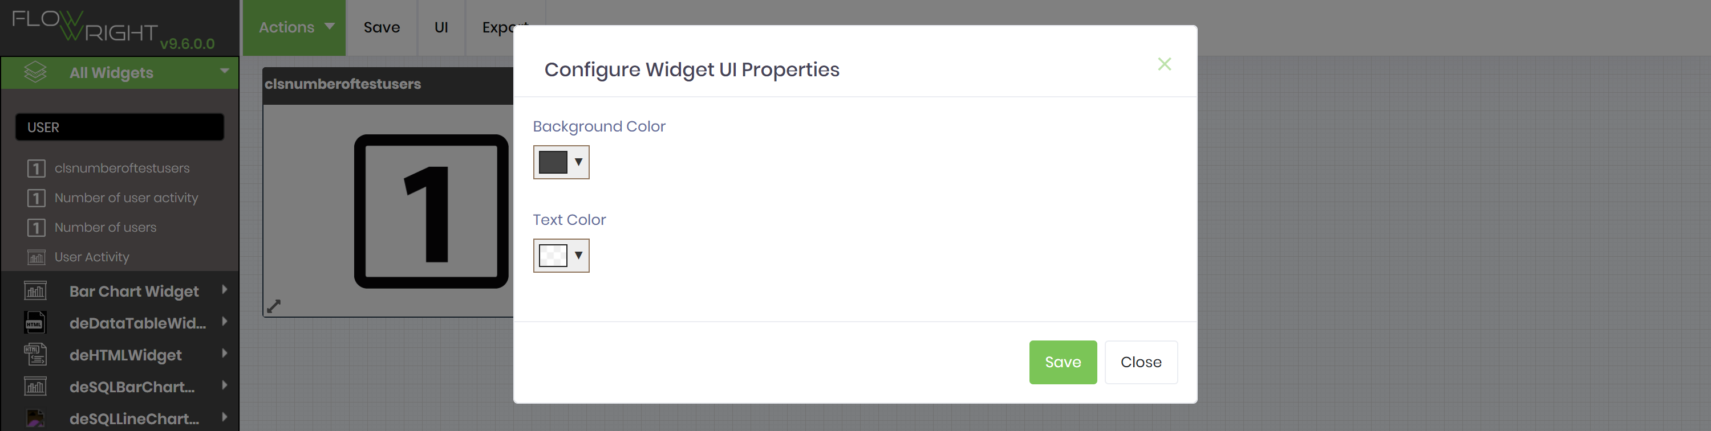Click the All Widgets layers icon
The height and width of the screenshot is (431, 1711).
[35, 72]
